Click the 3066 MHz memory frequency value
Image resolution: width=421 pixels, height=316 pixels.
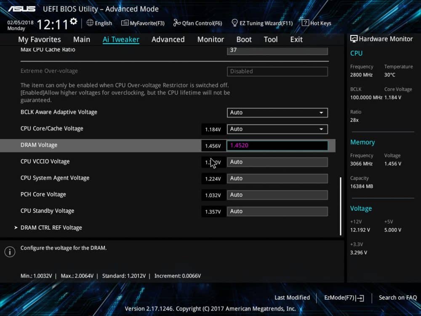click(x=361, y=163)
